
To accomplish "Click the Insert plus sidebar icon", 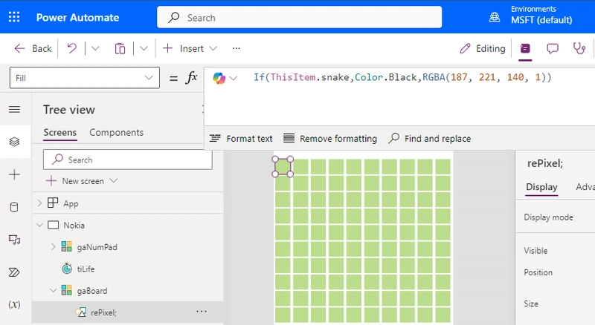I will click(14, 174).
